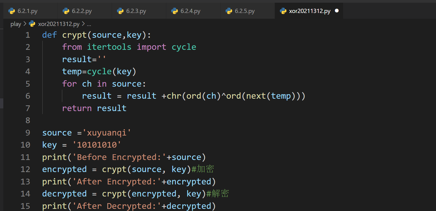Click the Python icon on the 6.2.4.py tab
The width and height of the screenshot is (436, 211).
[175, 11]
